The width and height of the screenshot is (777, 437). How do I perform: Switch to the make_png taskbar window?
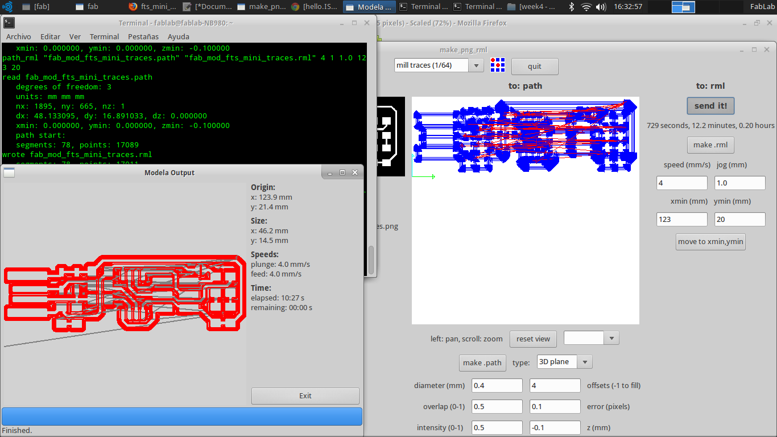click(261, 7)
